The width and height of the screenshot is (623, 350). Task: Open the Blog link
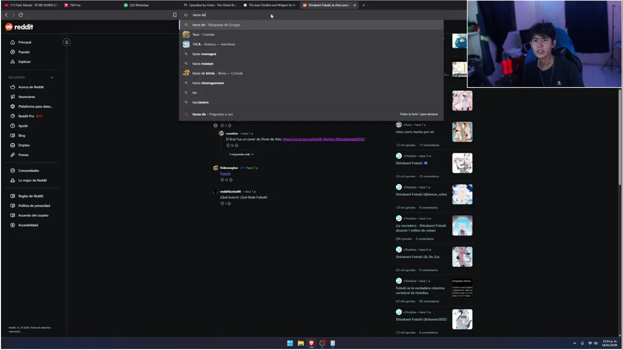pyautogui.click(x=21, y=136)
